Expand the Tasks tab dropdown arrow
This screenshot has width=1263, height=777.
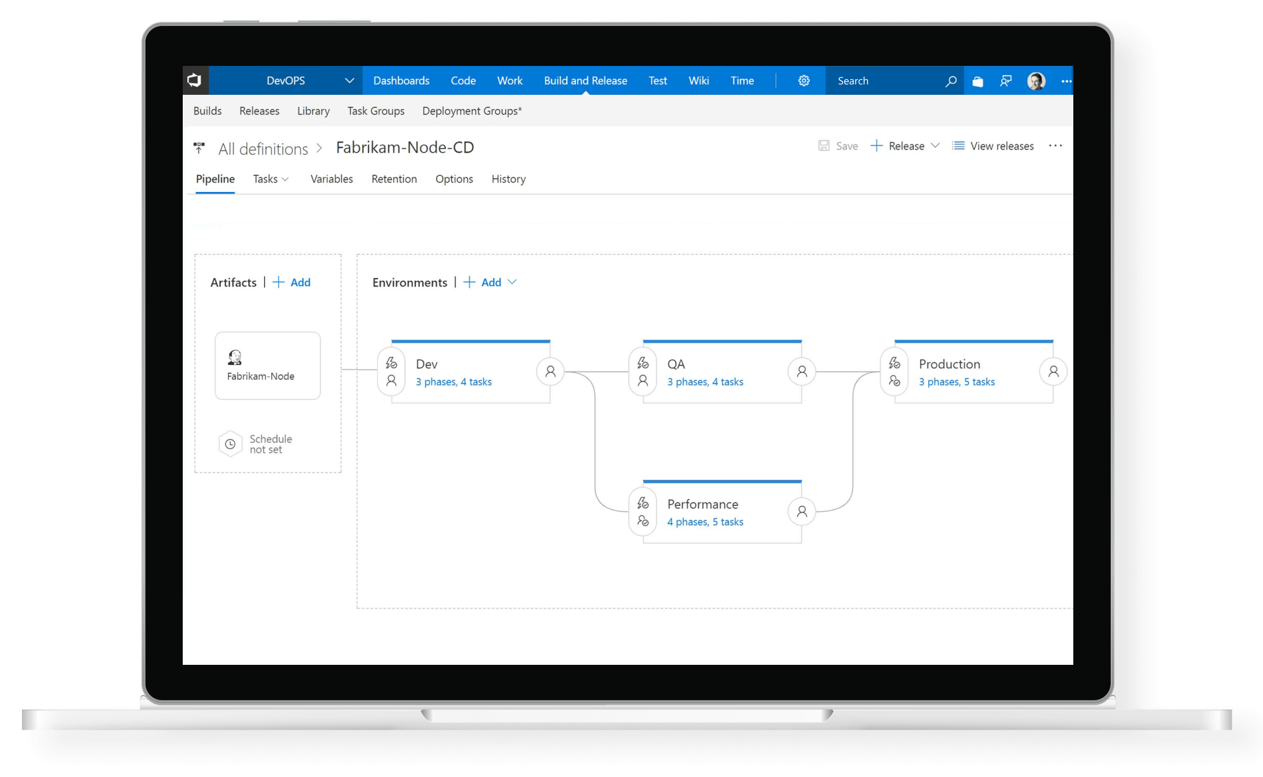(x=285, y=180)
